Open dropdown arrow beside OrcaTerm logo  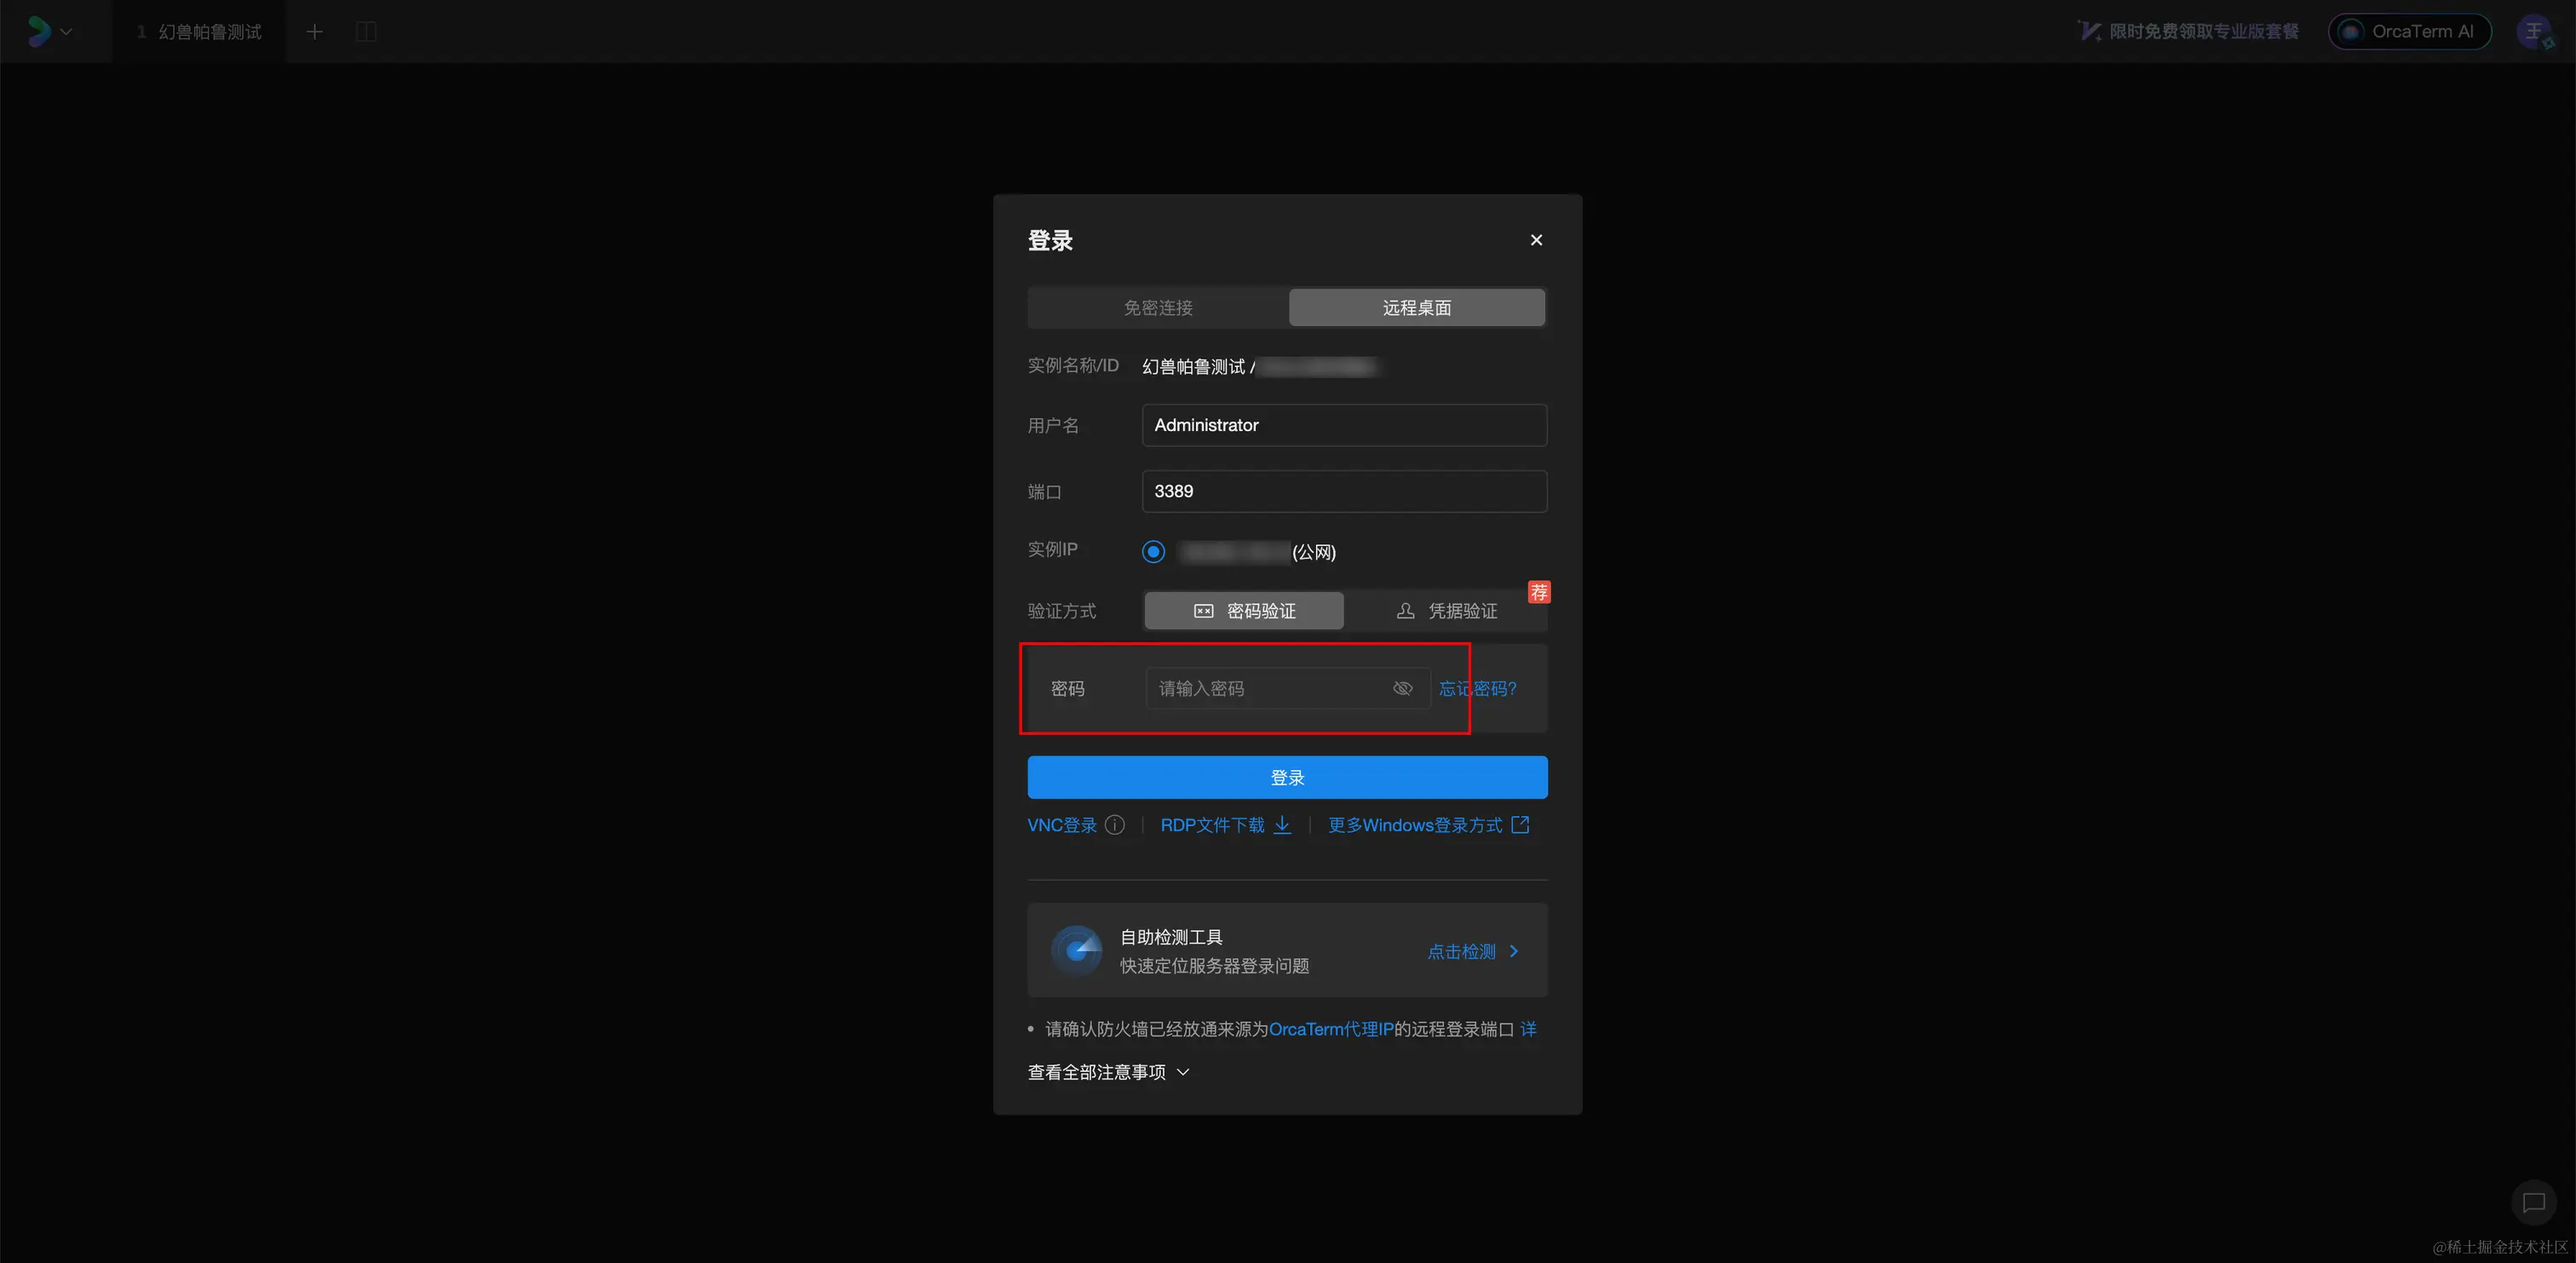click(67, 32)
